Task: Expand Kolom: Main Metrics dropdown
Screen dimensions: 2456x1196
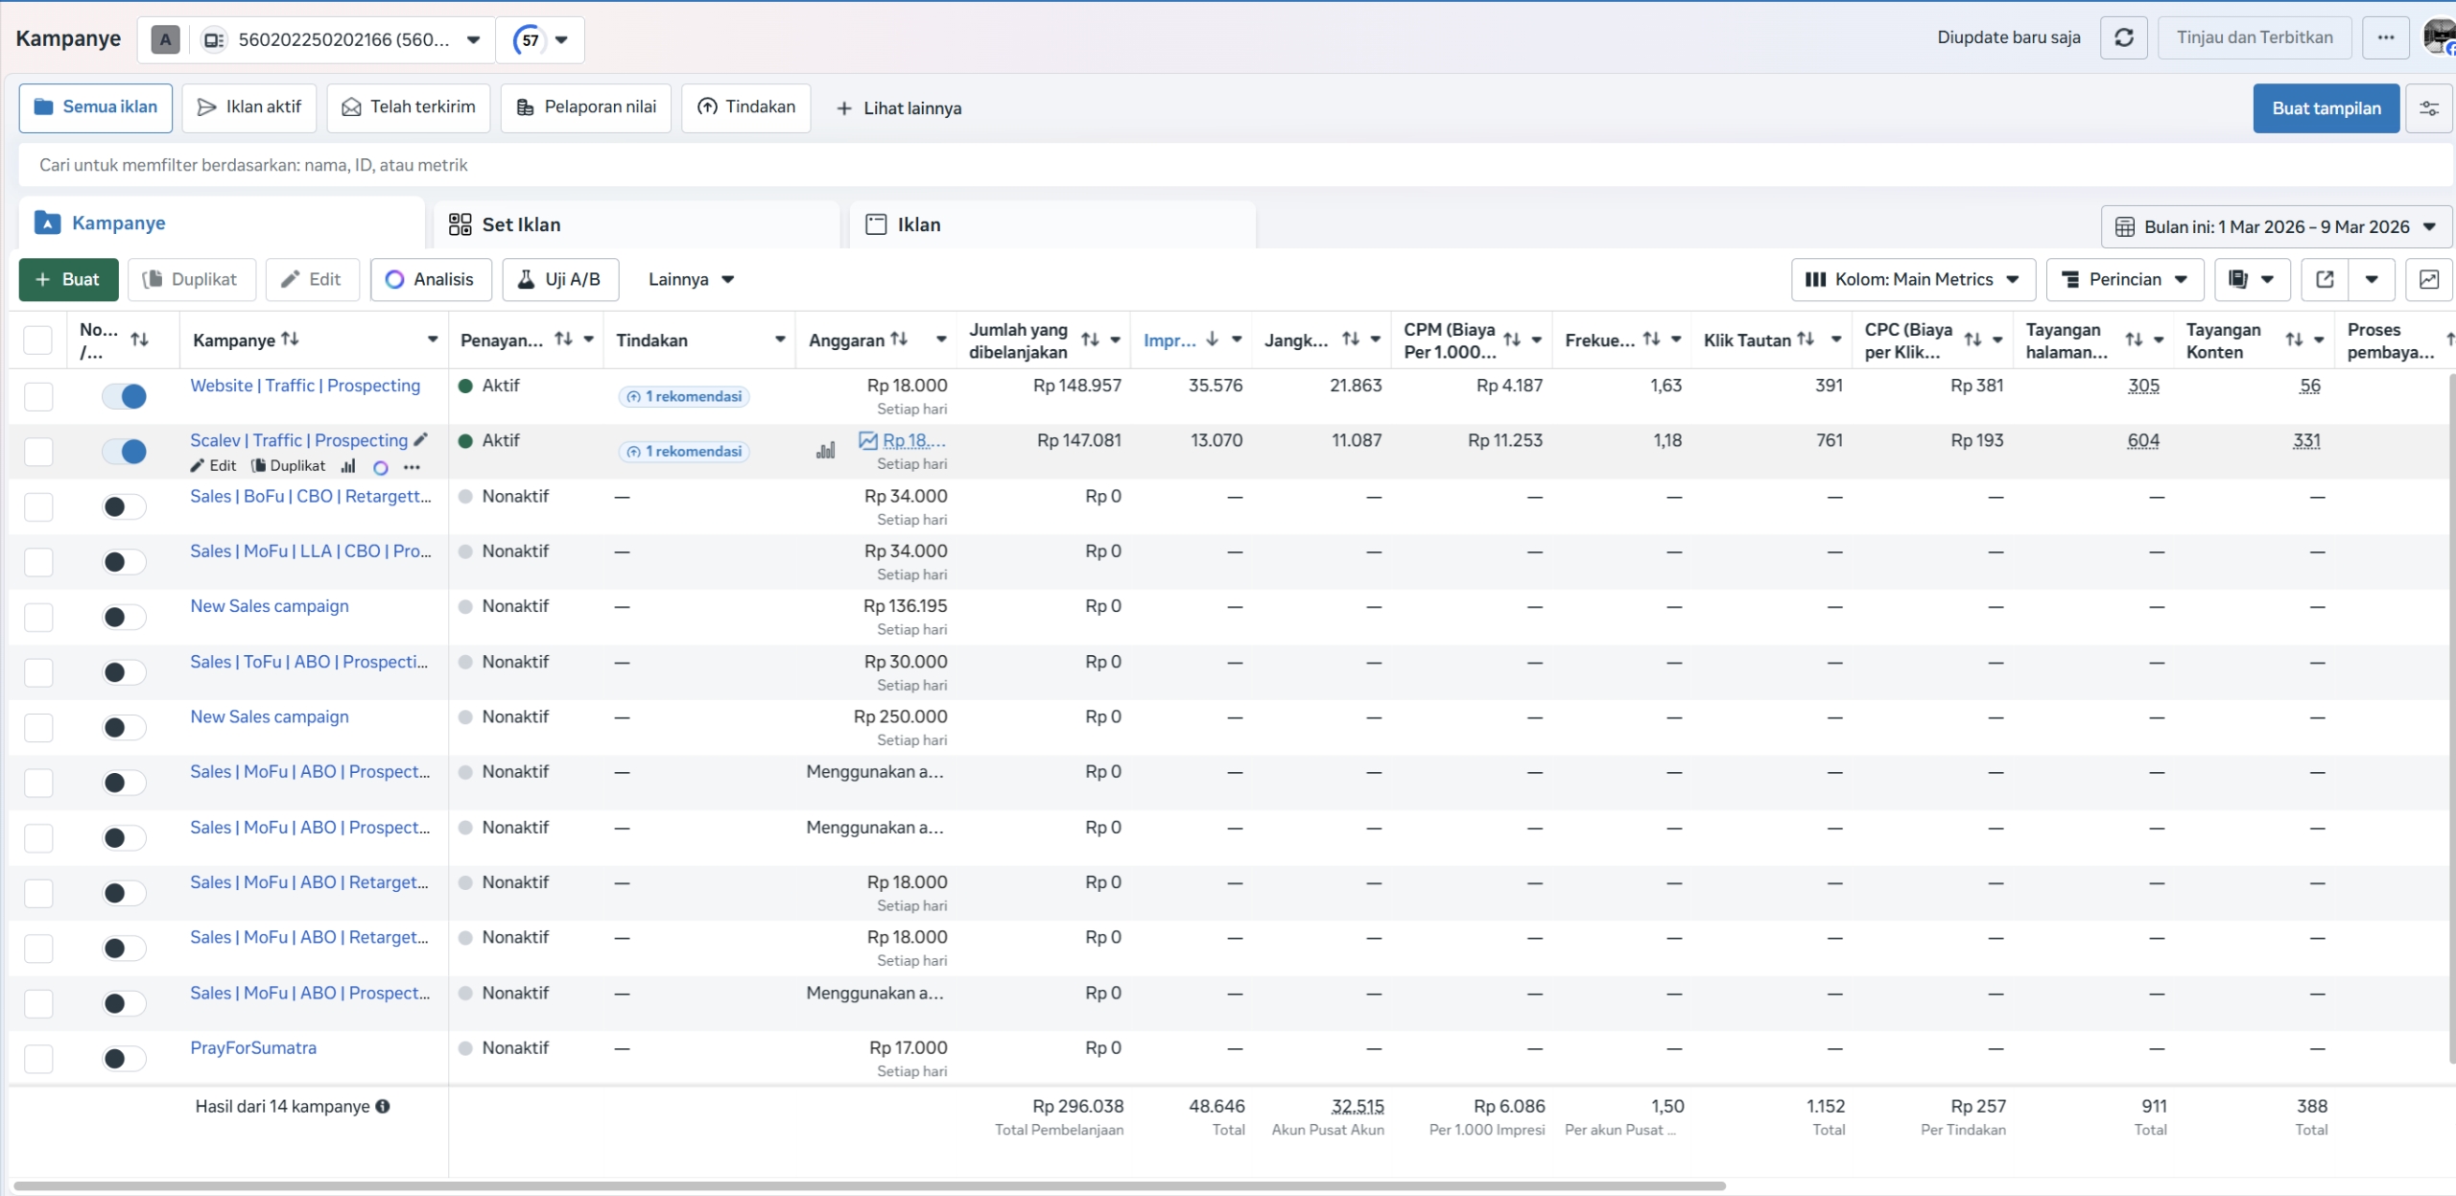Action: pyautogui.click(x=1912, y=279)
